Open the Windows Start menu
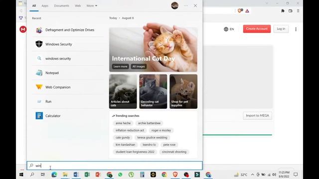Image resolution: width=319 pixels, height=179 pixels. 21,175
